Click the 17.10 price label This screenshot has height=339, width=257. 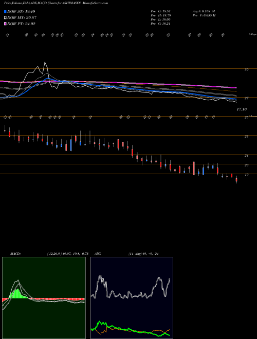[x=242, y=109]
